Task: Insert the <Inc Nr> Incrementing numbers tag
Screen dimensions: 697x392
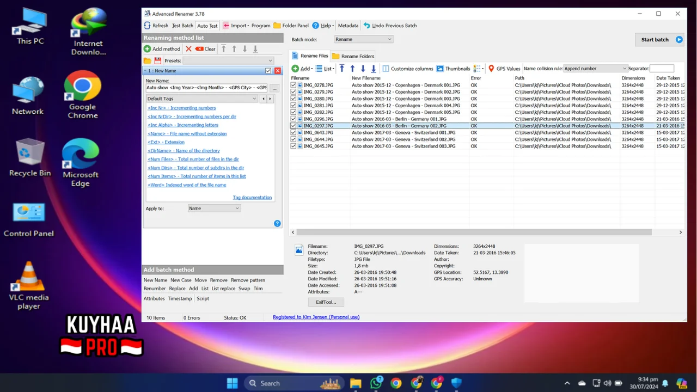Action: 182,108
